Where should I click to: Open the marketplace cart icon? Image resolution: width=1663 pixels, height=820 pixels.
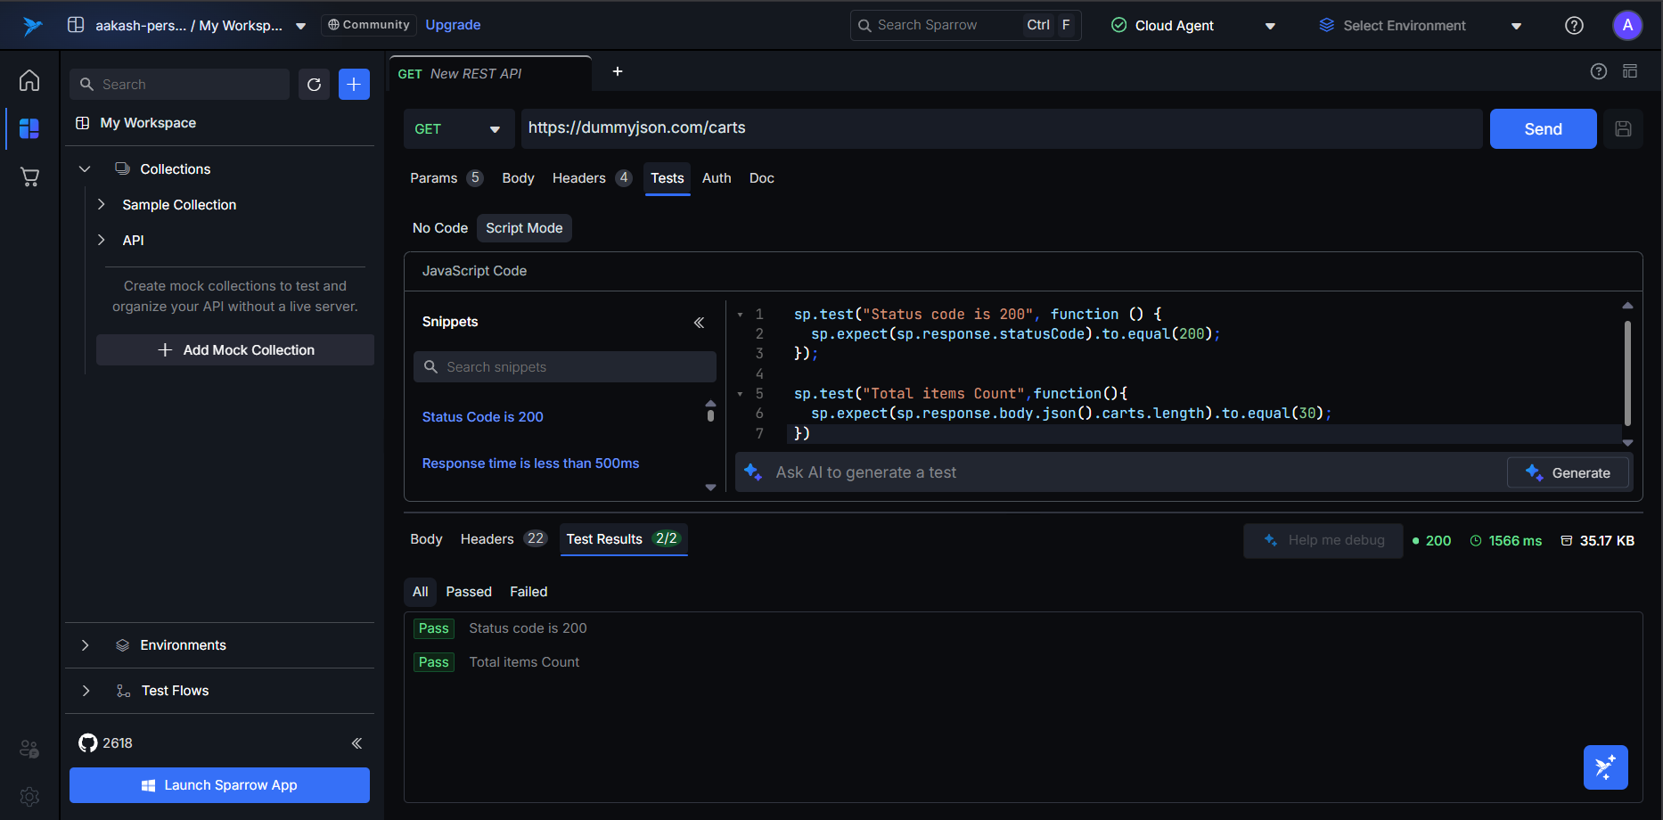click(x=29, y=177)
